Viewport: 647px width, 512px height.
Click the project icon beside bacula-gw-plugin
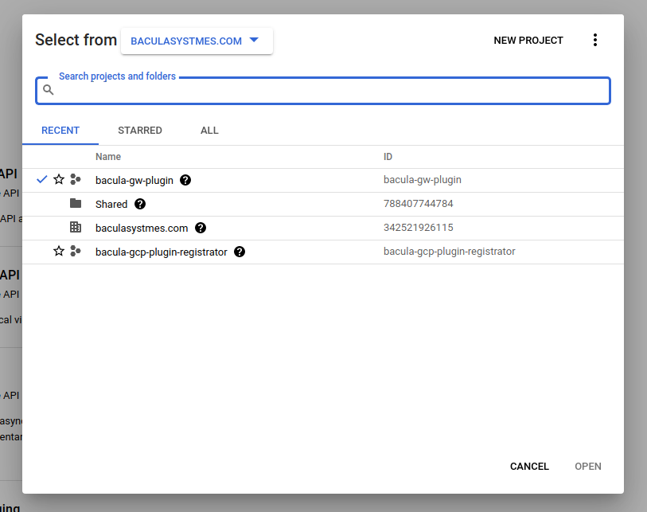(76, 180)
